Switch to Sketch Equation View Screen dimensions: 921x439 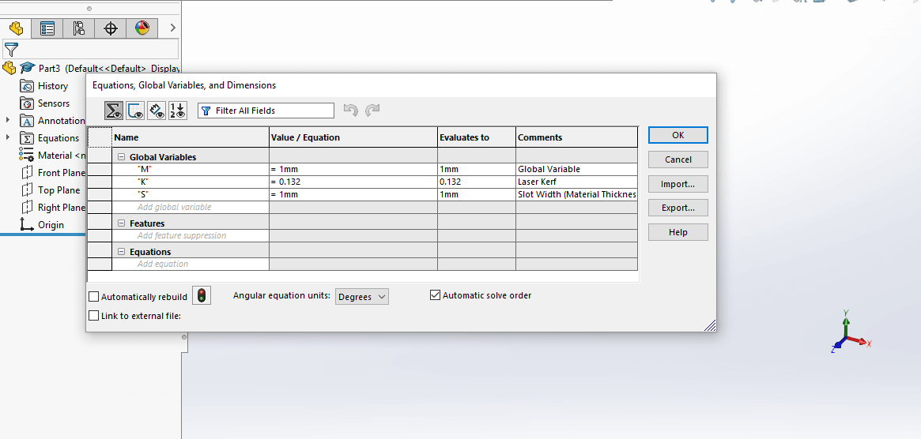tap(135, 111)
